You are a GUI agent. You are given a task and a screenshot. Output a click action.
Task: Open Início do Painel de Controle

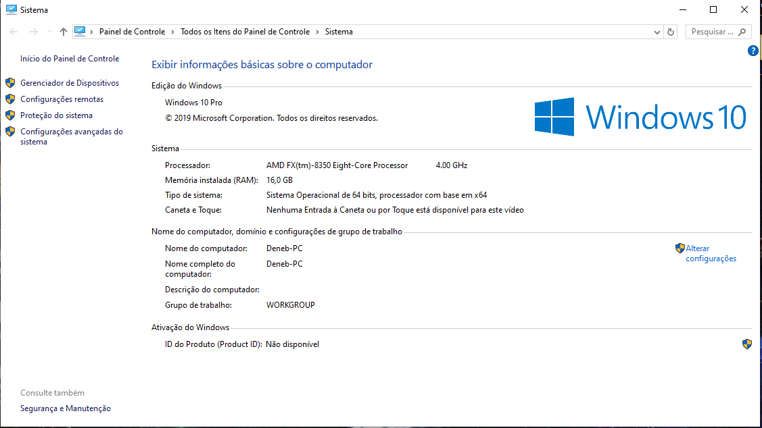coord(70,59)
